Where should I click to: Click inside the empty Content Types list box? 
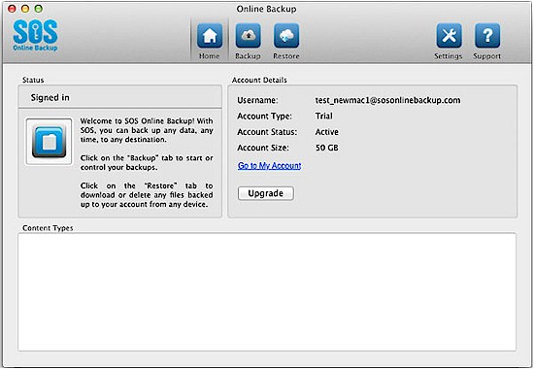[267, 292]
